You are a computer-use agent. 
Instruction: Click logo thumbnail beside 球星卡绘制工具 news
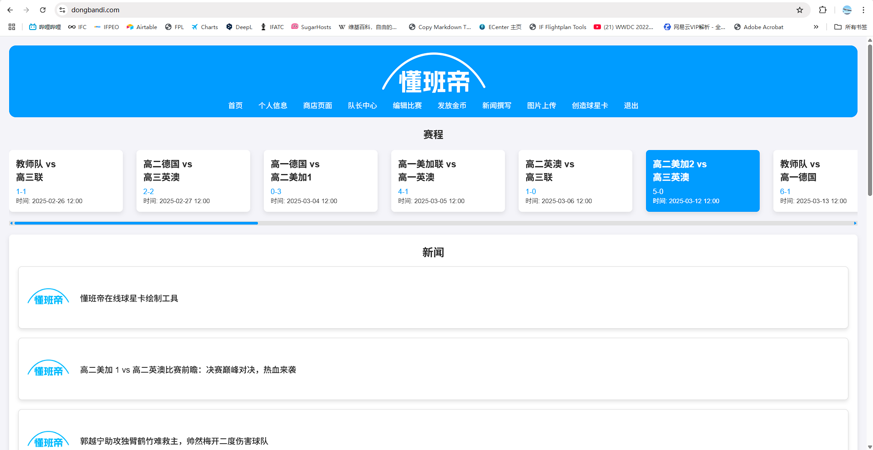[x=48, y=297]
